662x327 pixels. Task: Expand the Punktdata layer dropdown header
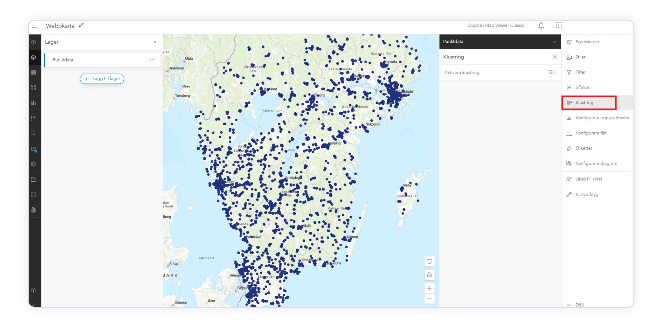click(x=554, y=42)
